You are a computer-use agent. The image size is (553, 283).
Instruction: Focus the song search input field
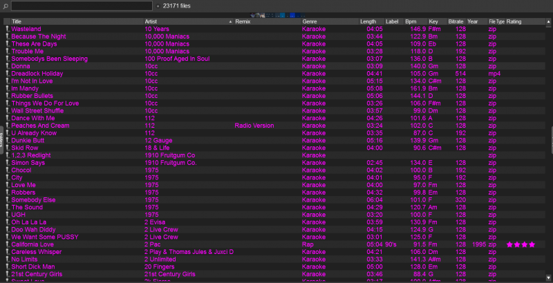[82, 6]
